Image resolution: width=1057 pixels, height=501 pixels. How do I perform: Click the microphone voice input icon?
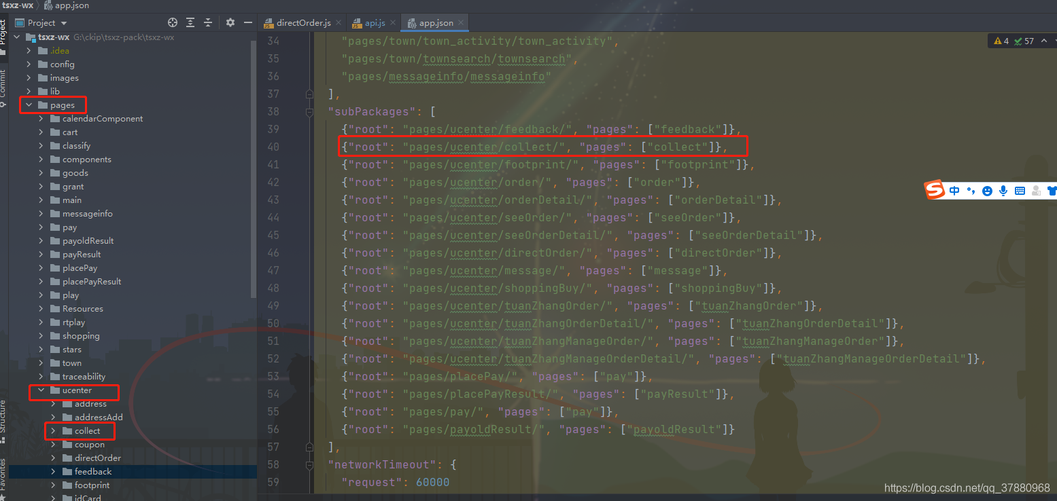[1003, 191]
